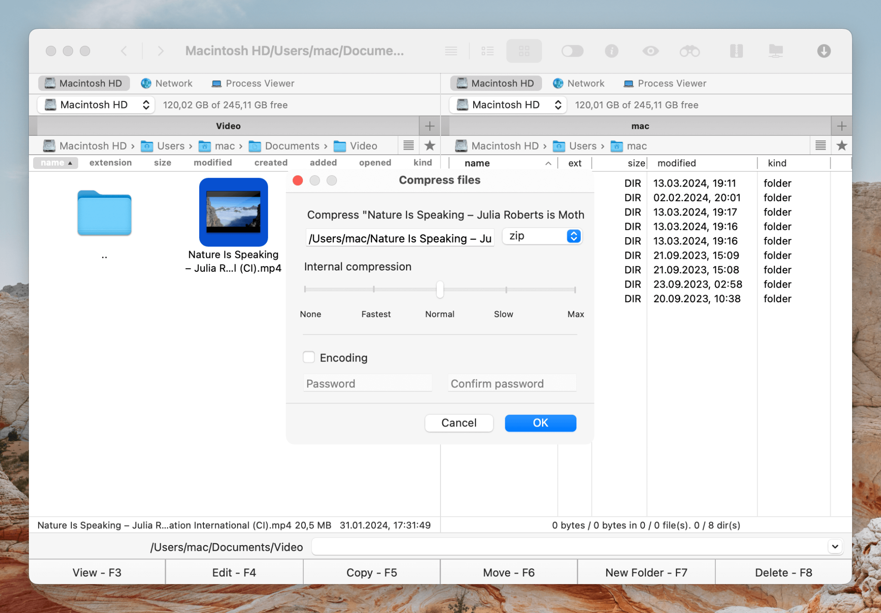The width and height of the screenshot is (881, 613).
Task: Enable the Encoding checkbox
Action: (x=309, y=357)
